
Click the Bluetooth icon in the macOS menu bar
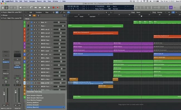coord(141,1)
